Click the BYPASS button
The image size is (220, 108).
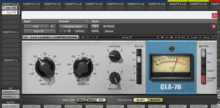[109, 26]
